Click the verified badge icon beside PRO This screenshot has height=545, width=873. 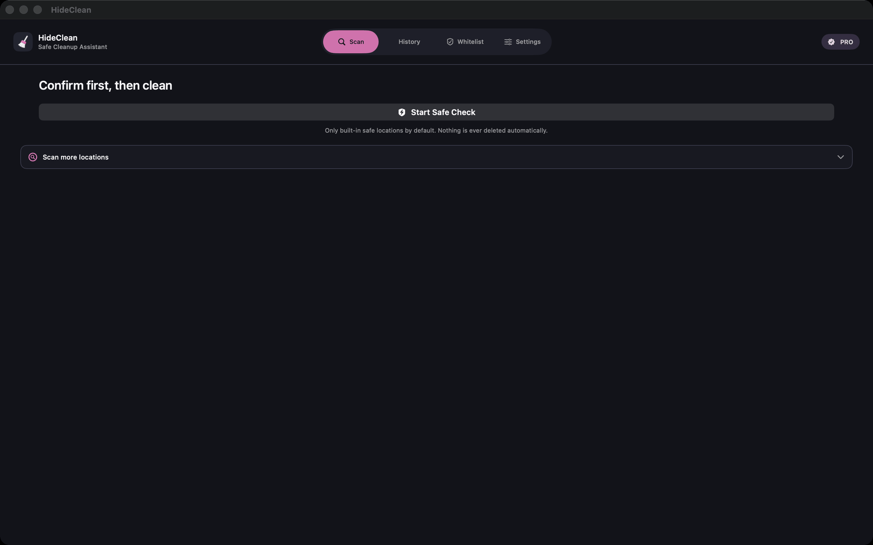[832, 42]
